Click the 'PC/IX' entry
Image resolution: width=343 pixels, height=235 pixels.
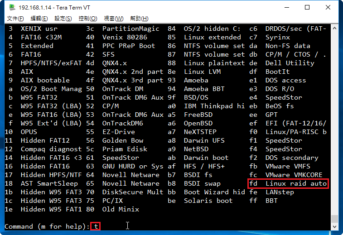112,201
